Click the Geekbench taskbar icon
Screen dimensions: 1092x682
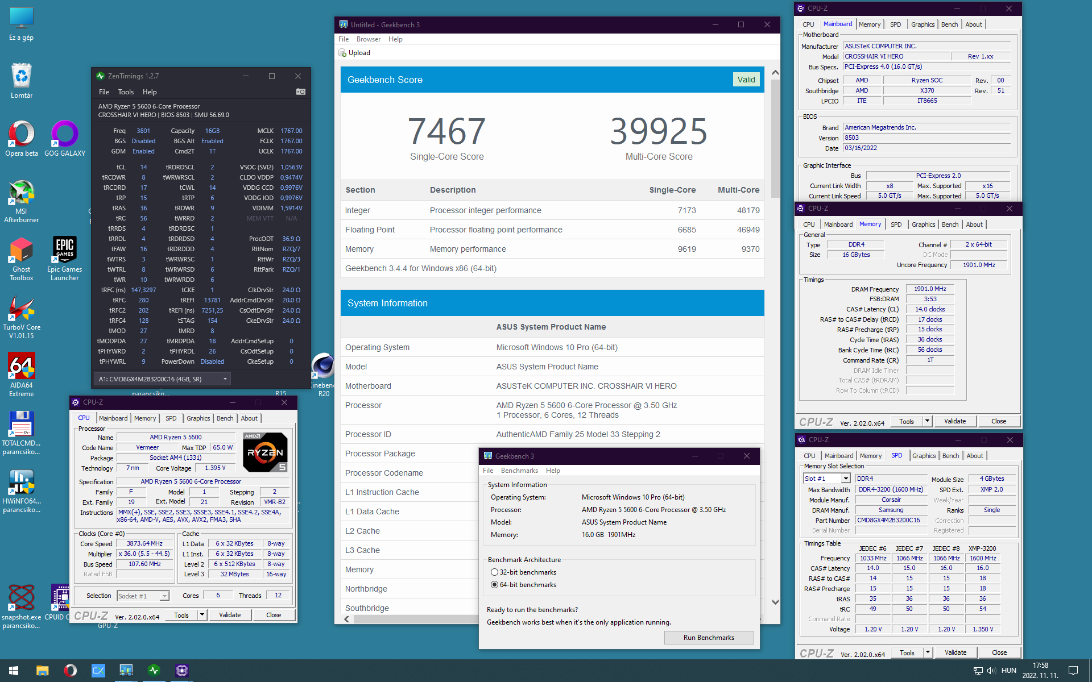(126, 671)
